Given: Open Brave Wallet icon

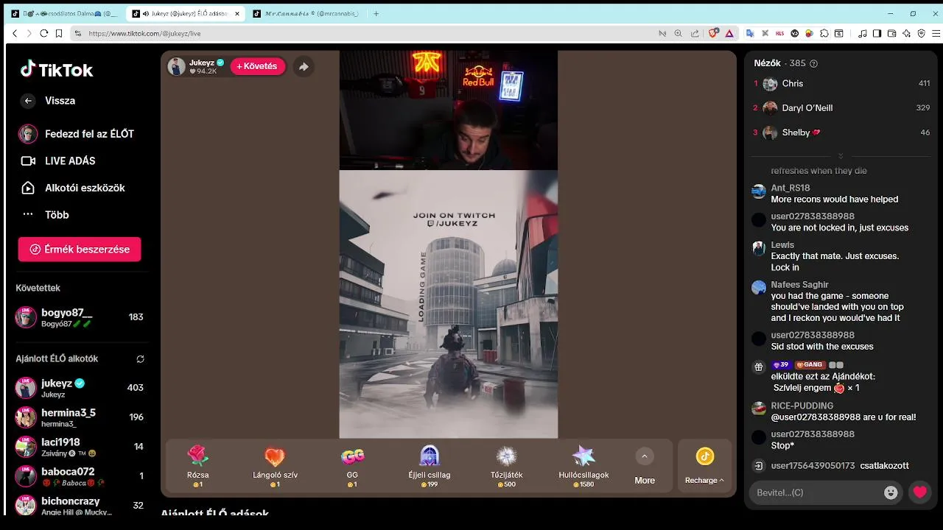Looking at the screenshot, I should click(x=891, y=33).
